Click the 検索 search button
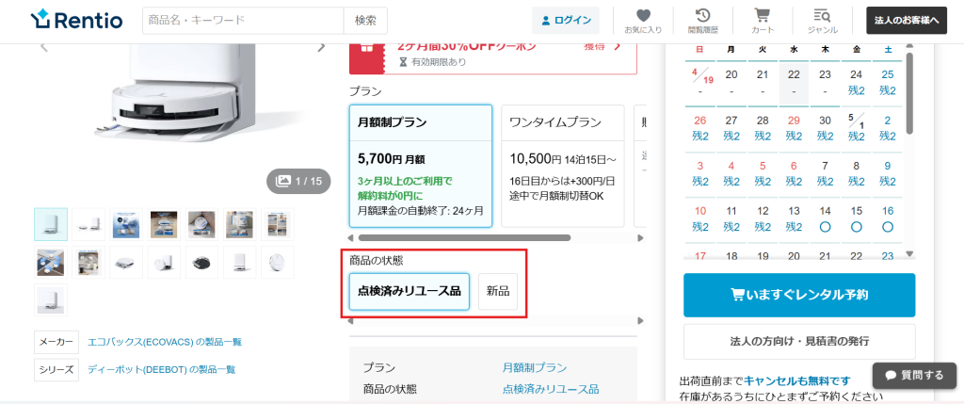The height and width of the screenshot is (404, 964). click(365, 21)
